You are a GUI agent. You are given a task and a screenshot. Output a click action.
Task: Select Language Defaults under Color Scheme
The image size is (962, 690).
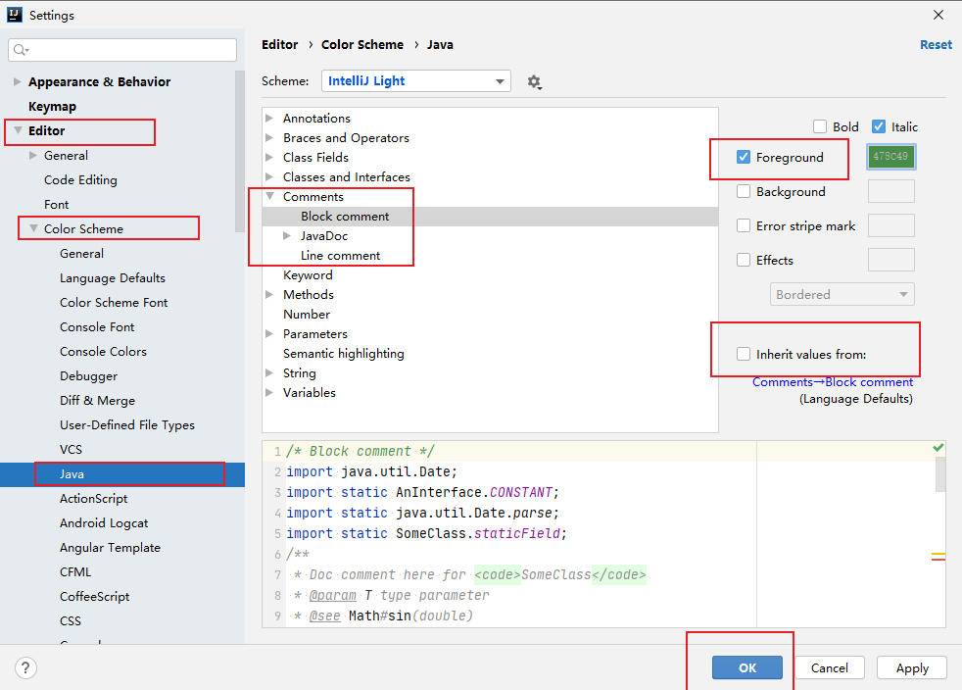(113, 278)
